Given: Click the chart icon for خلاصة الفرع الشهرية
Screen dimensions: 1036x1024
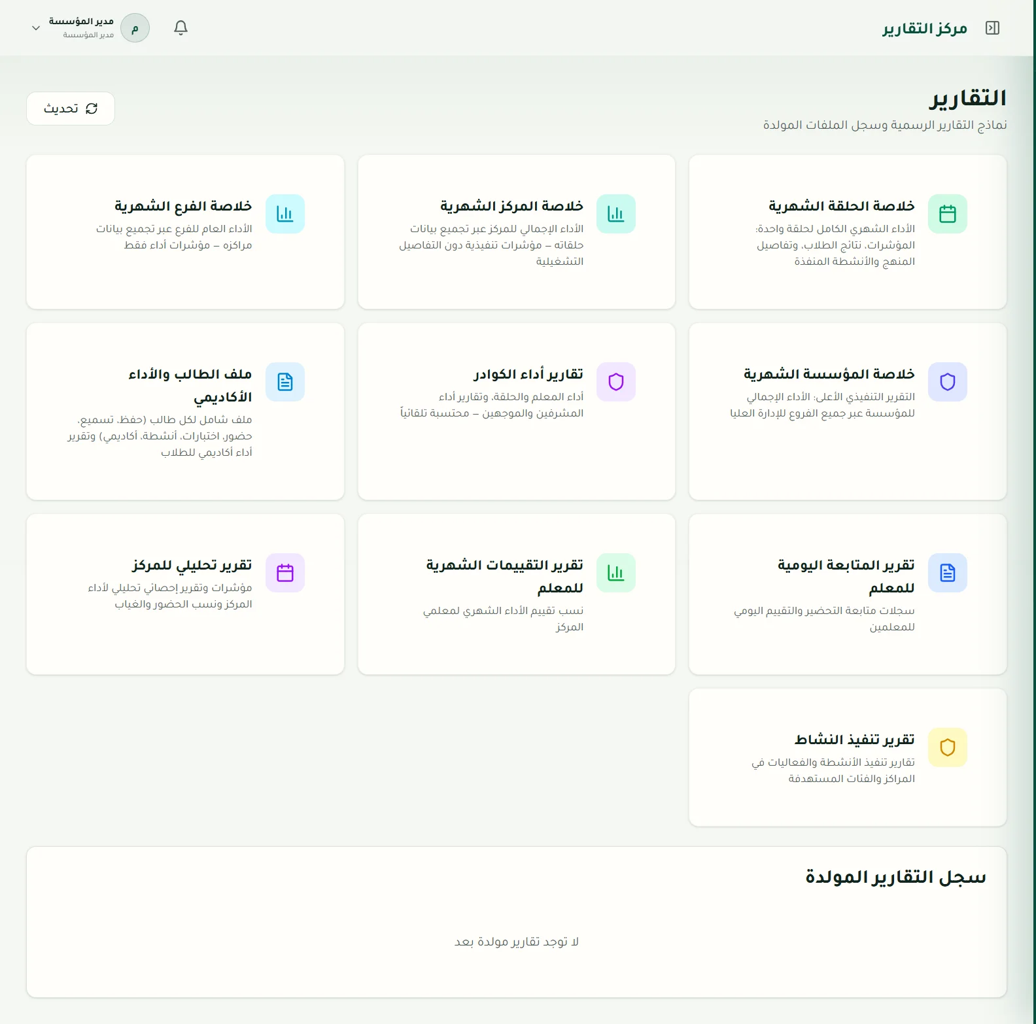Looking at the screenshot, I should [285, 214].
